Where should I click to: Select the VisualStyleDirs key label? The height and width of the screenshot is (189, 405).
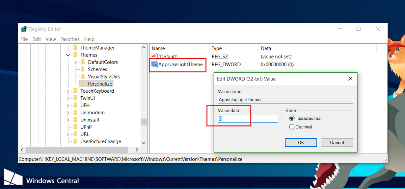point(104,76)
